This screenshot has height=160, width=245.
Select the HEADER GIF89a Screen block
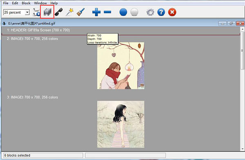pyautogui.click(x=38, y=30)
